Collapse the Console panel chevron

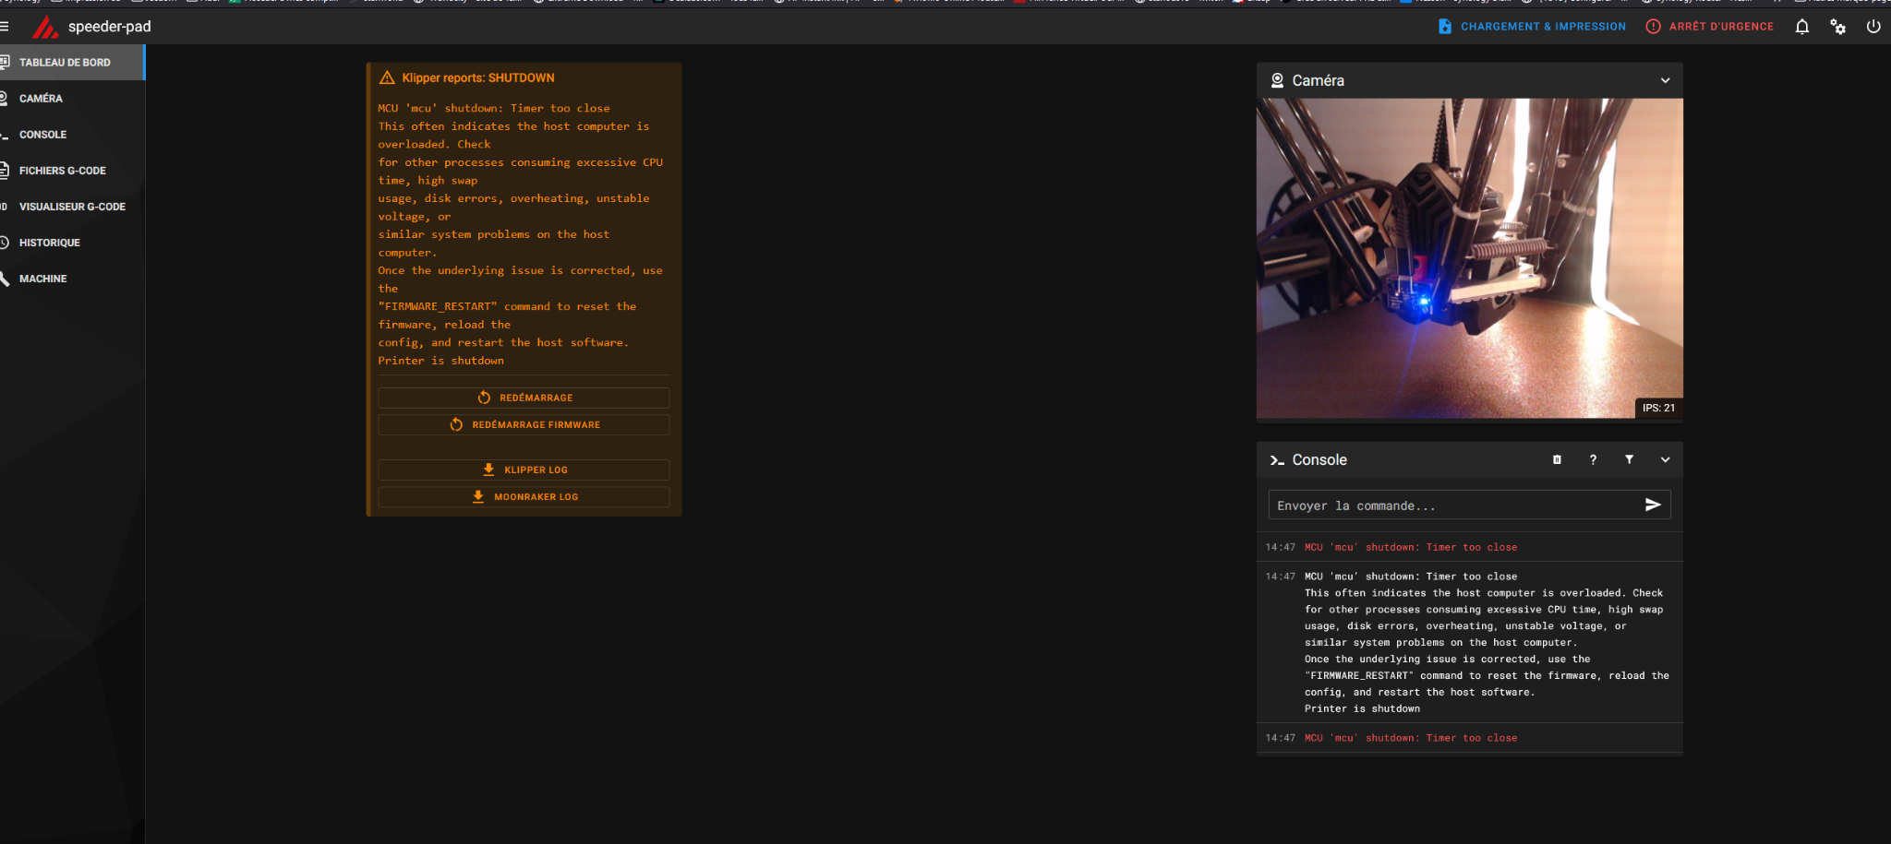1665,459
